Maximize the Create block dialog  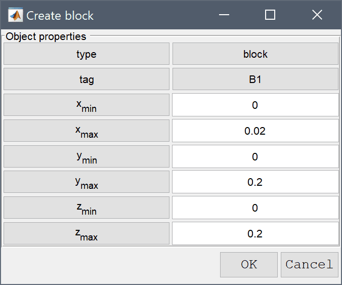click(270, 15)
